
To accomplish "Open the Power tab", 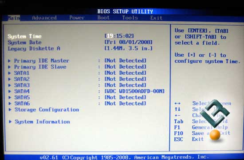I will [x=77, y=18].
